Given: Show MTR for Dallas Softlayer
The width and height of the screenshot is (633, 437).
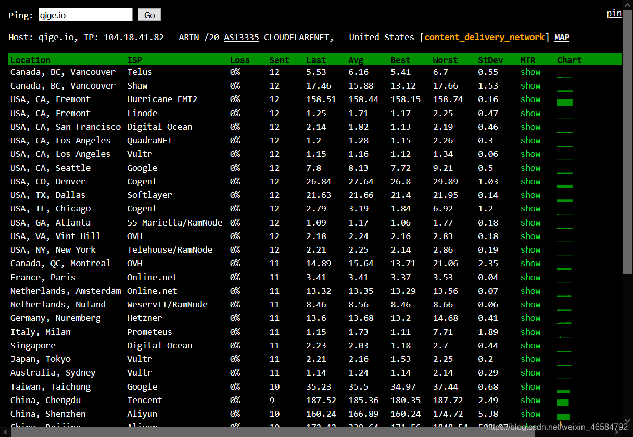Looking at the screenshot, I should point(530,195).
